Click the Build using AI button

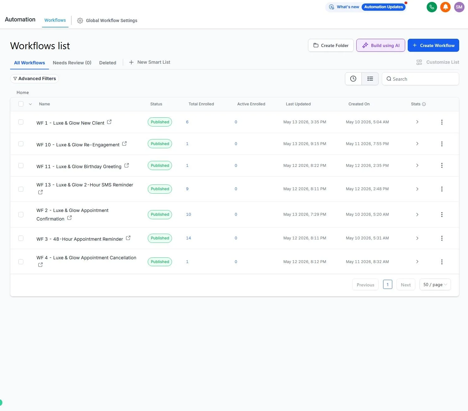pos(381,45)
